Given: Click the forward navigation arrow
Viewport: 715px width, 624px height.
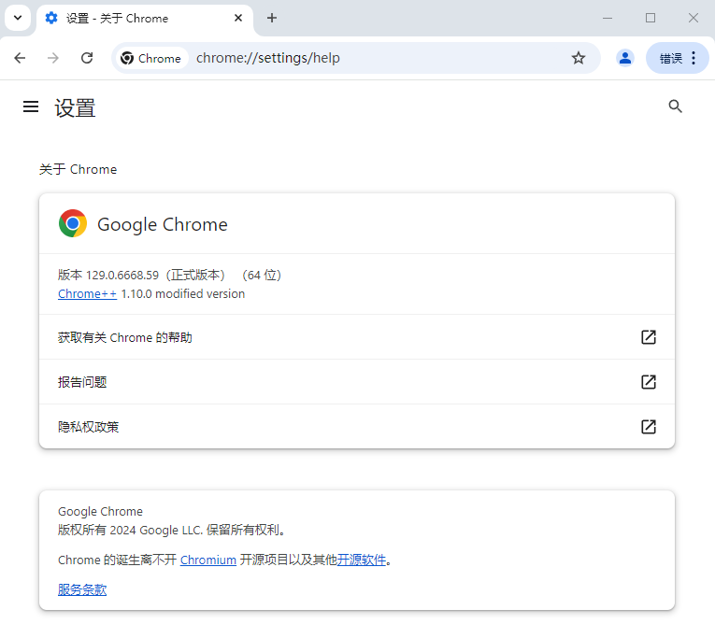Looking at the screenshot, I should click(x=53, y=58).
